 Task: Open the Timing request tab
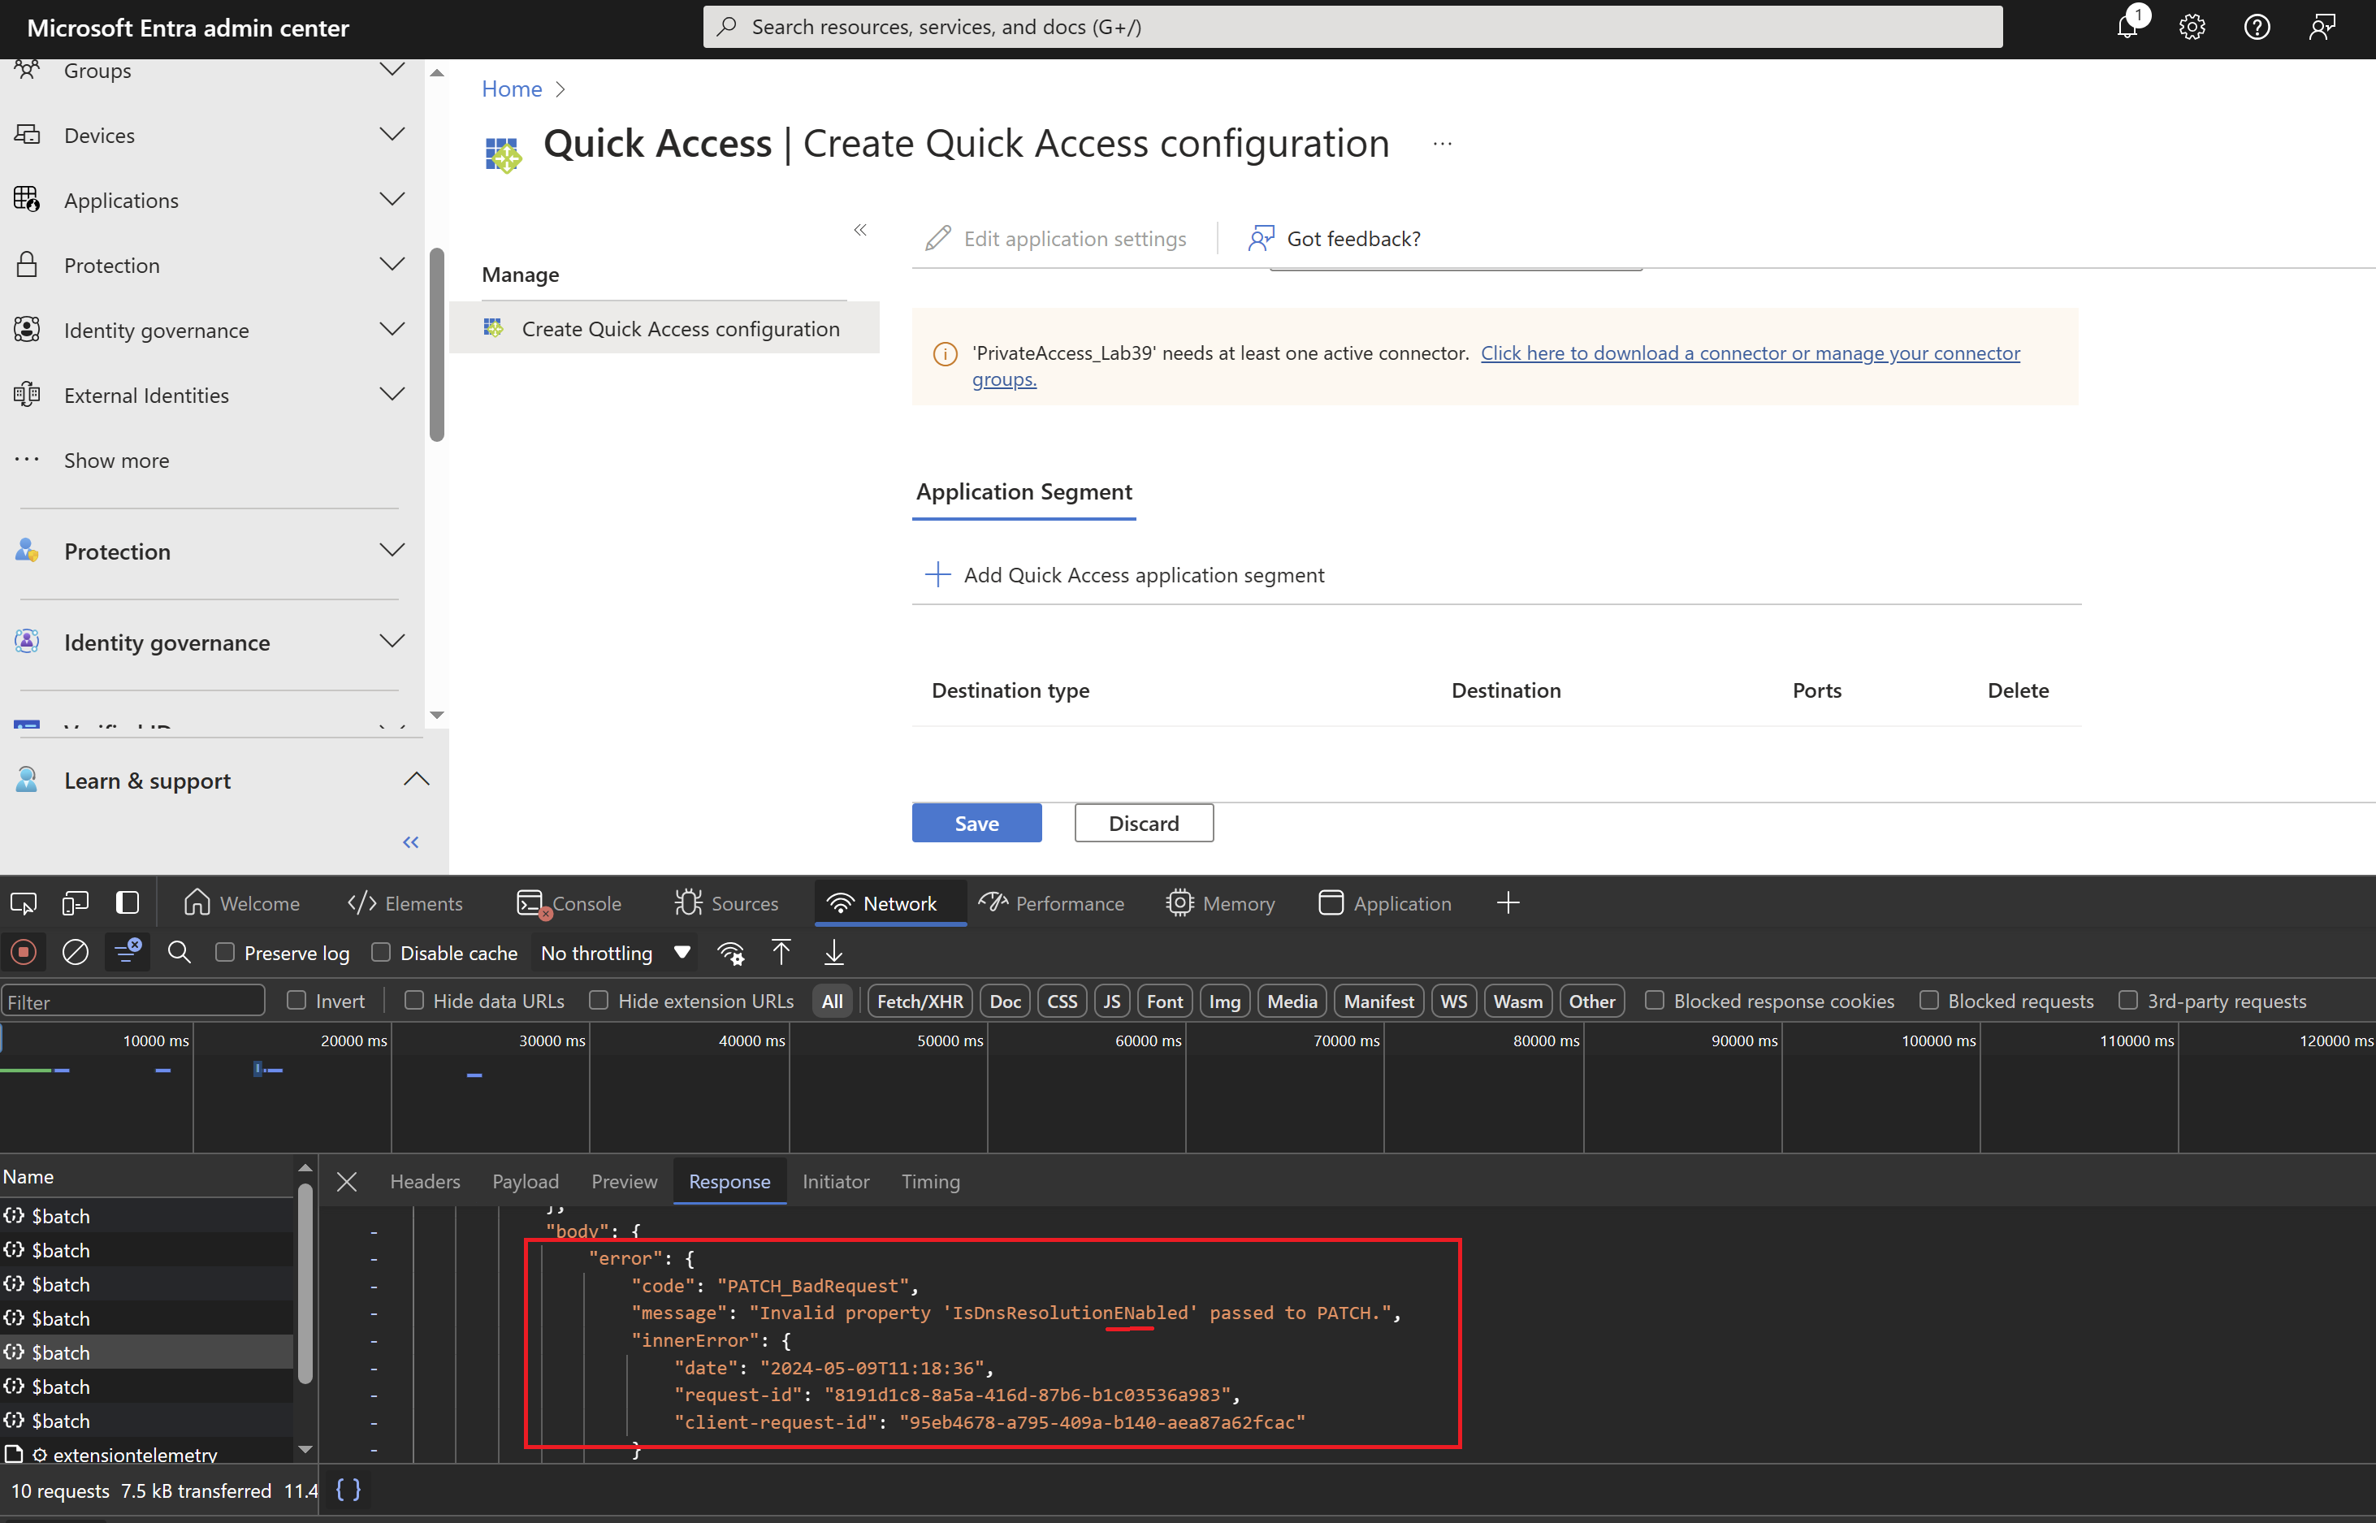930,1182
